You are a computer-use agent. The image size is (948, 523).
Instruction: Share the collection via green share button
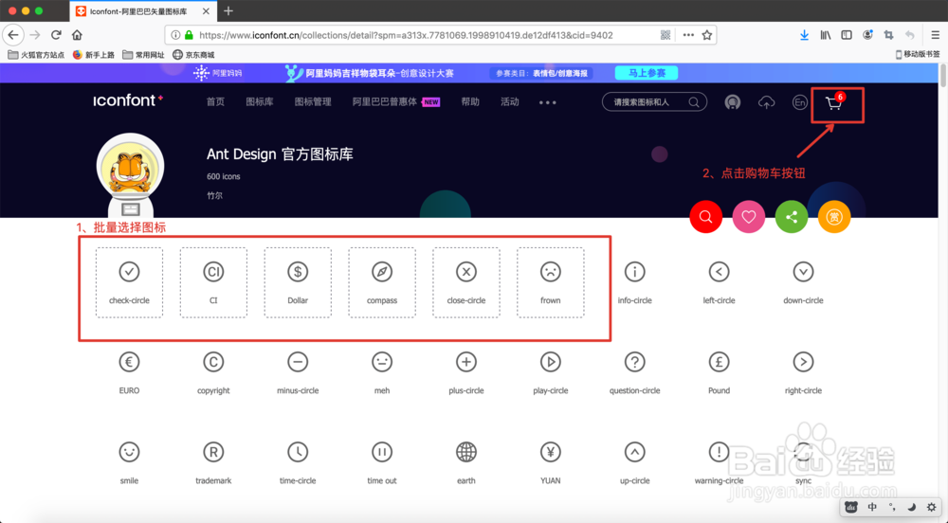pos(792,216)
